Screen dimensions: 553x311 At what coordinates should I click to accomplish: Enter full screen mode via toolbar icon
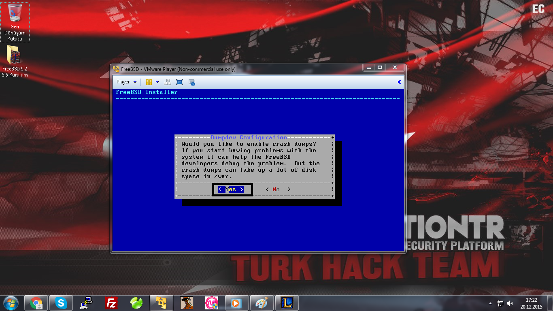[x=180, y=82]
